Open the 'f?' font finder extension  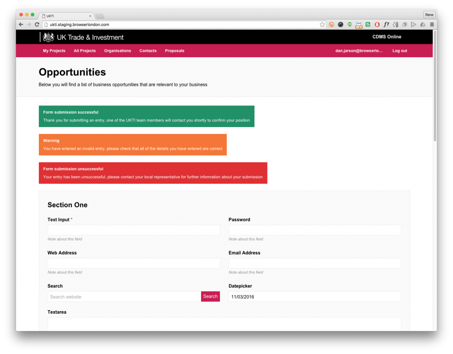pyautogui.click(x=386, y=25)
